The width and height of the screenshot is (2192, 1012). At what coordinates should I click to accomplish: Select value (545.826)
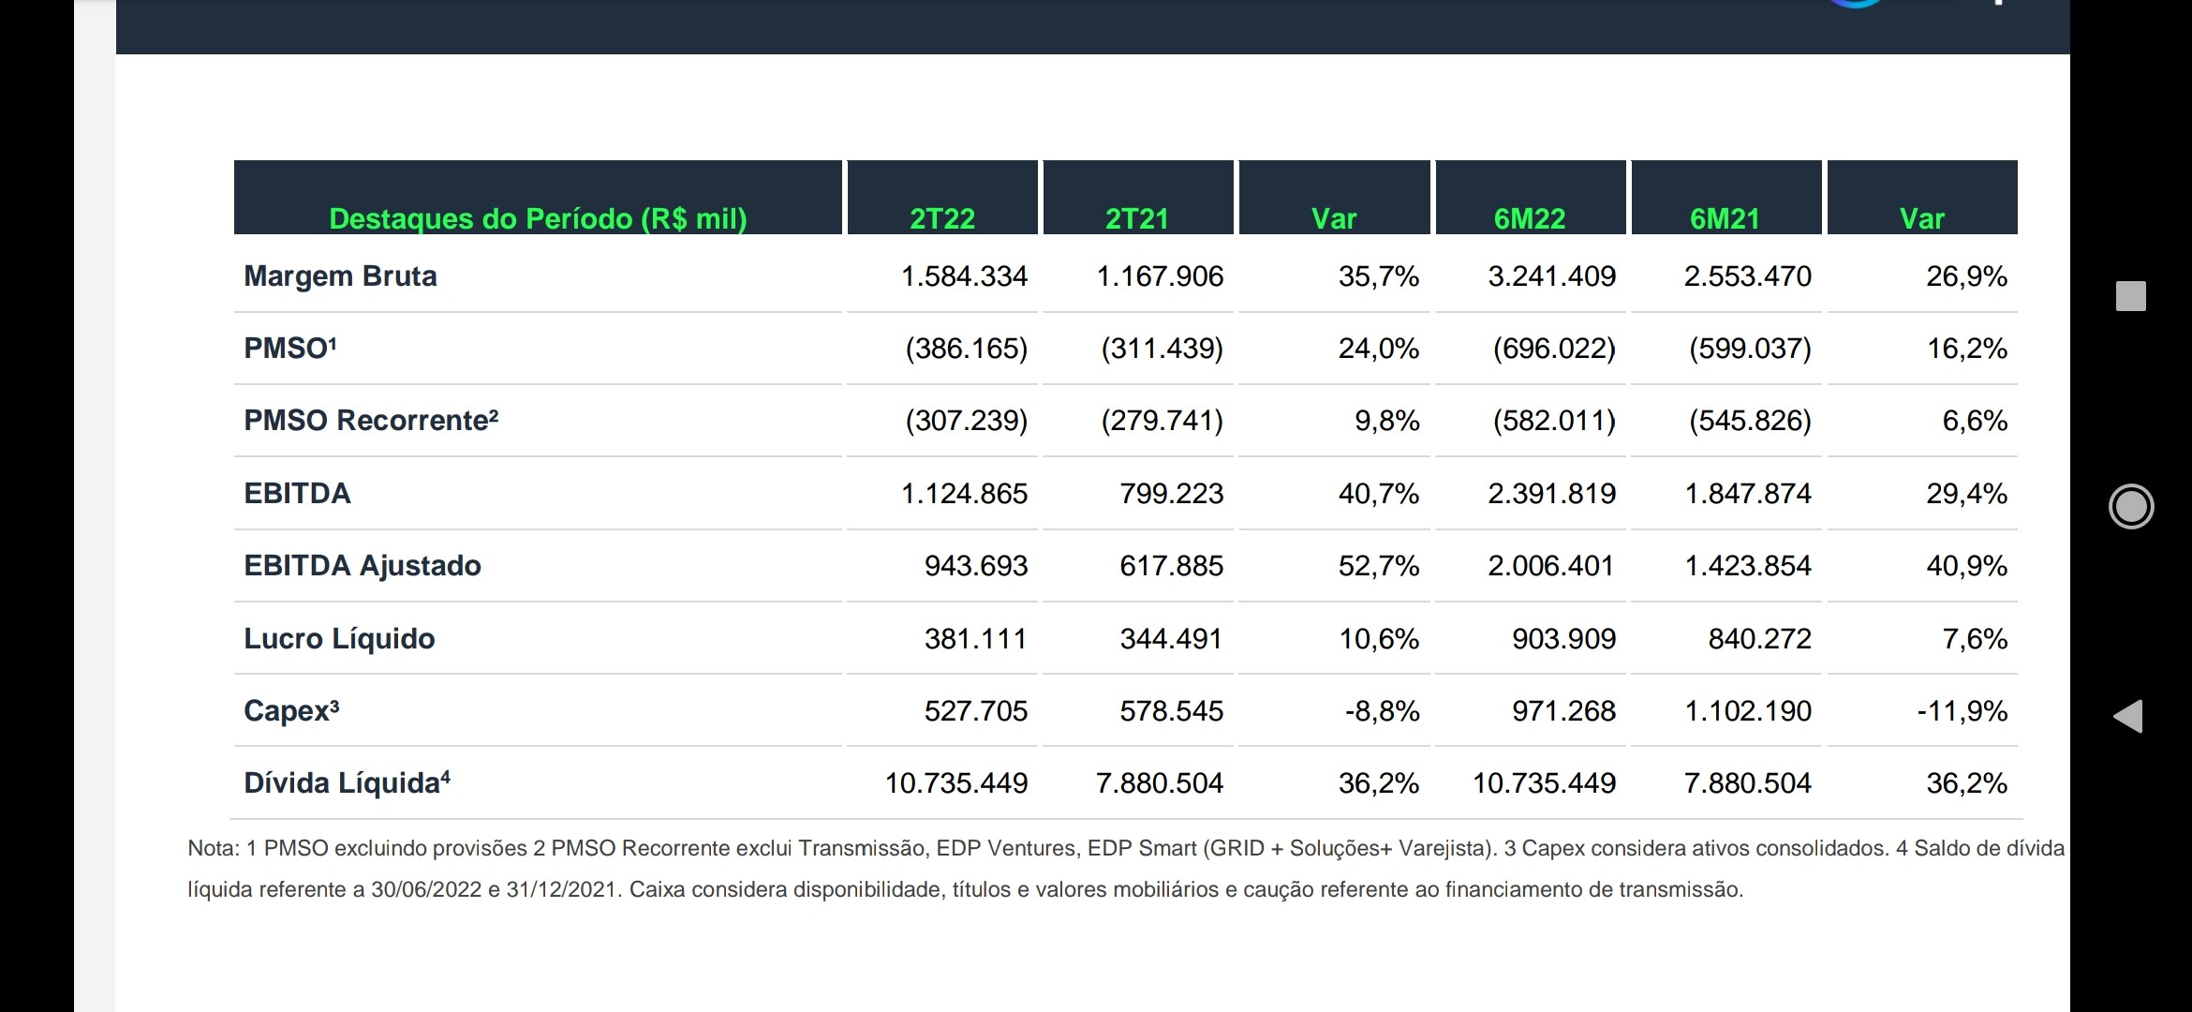click(1750, 421)
